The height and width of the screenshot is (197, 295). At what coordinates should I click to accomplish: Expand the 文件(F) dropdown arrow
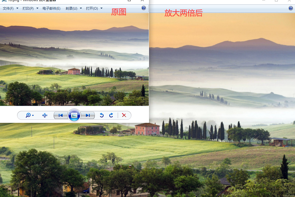click(x=17, y=8)
